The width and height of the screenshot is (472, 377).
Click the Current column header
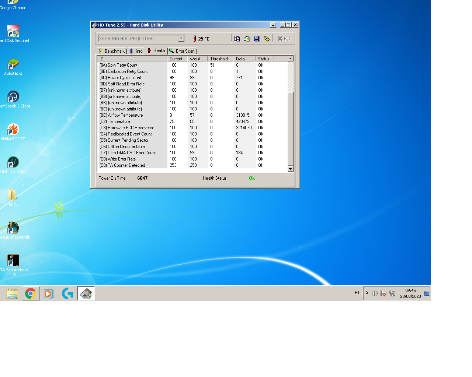pos(177,59)
